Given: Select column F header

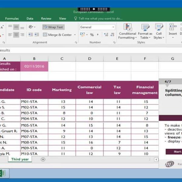Looking at the screenshot, I should 145,59.
